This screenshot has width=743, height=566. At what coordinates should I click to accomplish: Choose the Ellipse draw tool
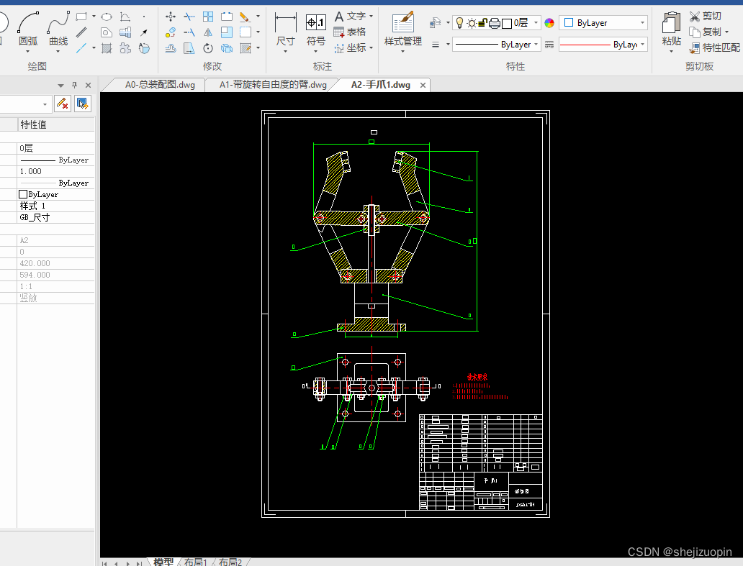click(107, 17)
